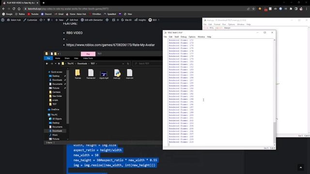Image resolution: width=310 pixels, height=174 pixels.
Task: Reload the browser page
Action: [x=14, y=9]
